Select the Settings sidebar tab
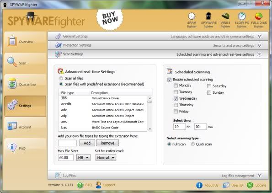The image size is (272, 193). 25,106
